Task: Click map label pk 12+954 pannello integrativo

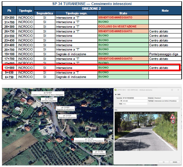Action: click(49, 100)
